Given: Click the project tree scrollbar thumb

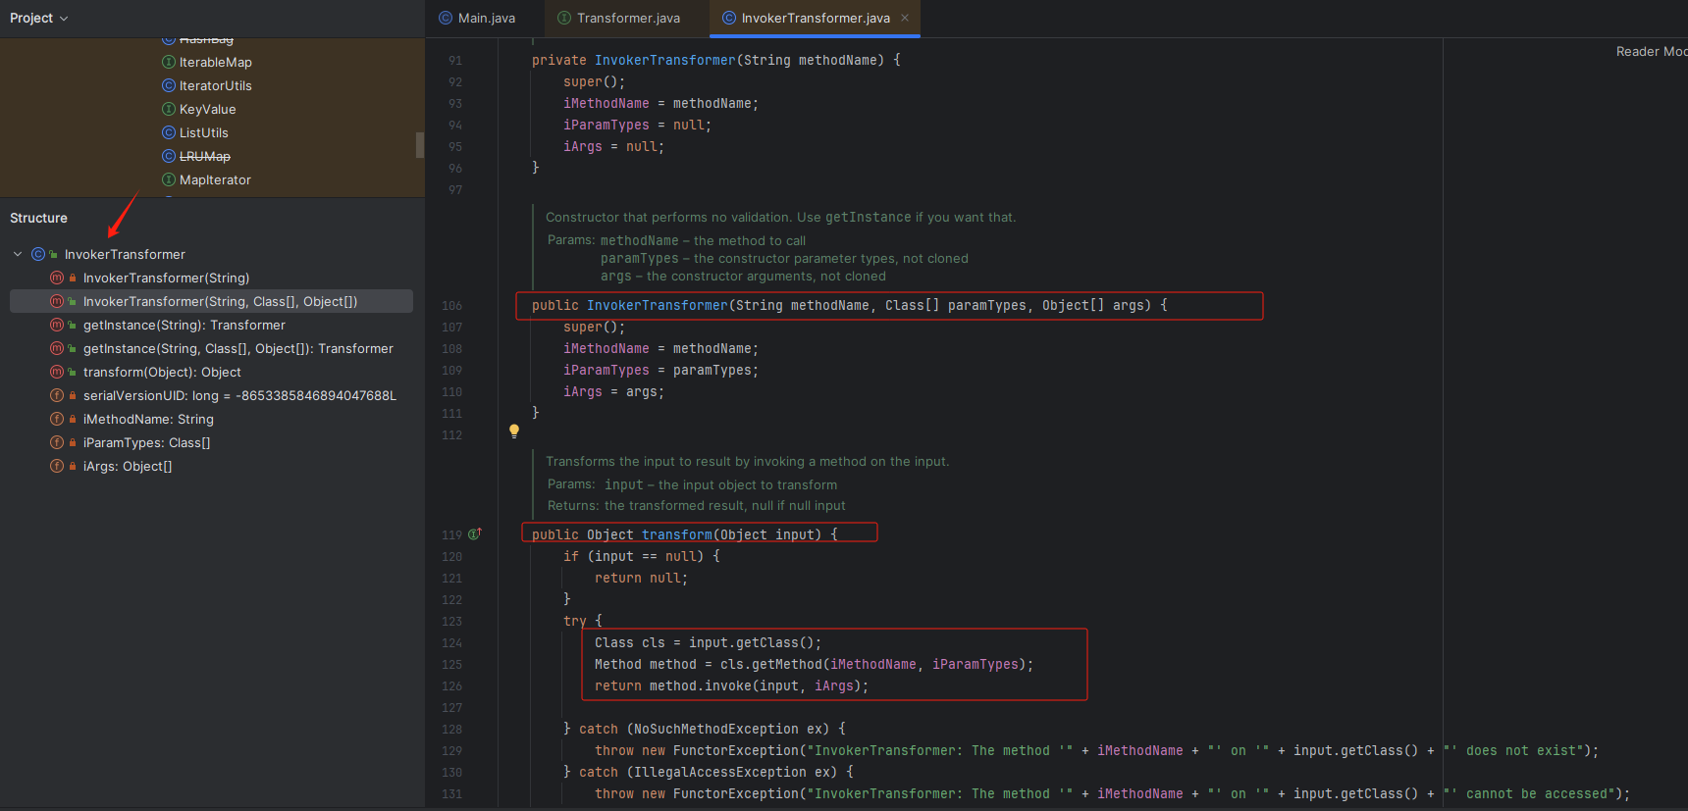Looking at the screenshot, I should click(420, 144).
